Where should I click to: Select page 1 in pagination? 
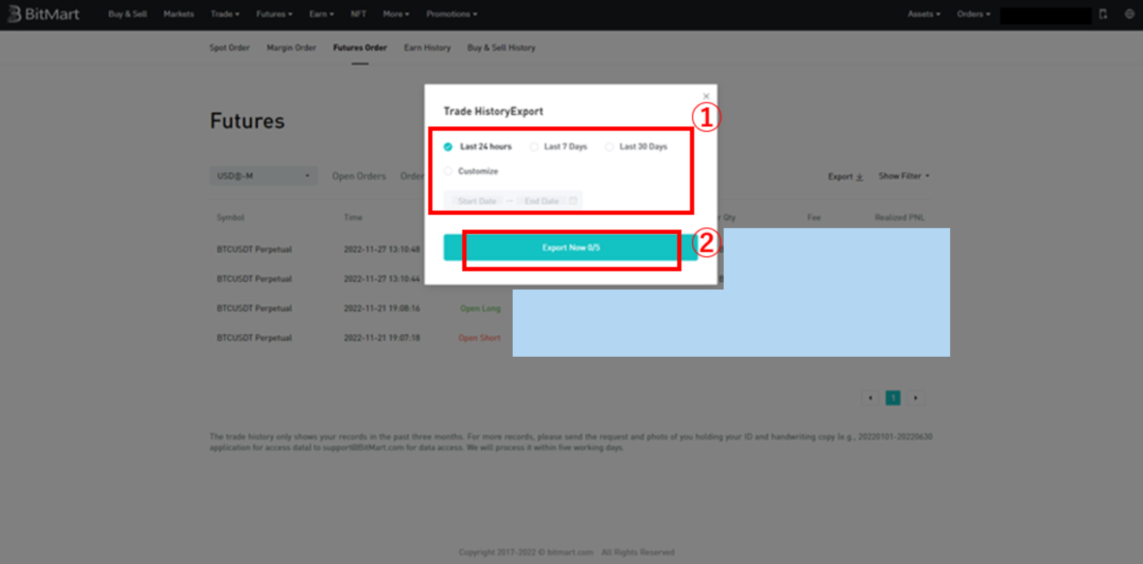pyautogui.click(x=893, y=398)
